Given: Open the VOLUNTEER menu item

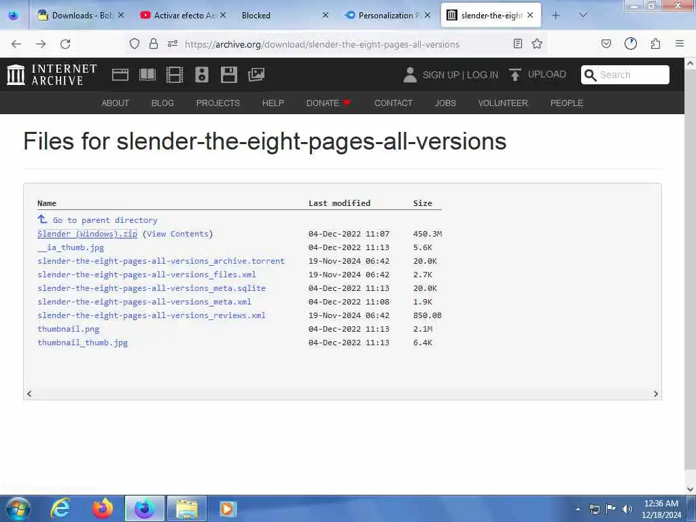Looking at the screenshot, I should [503, 103].
